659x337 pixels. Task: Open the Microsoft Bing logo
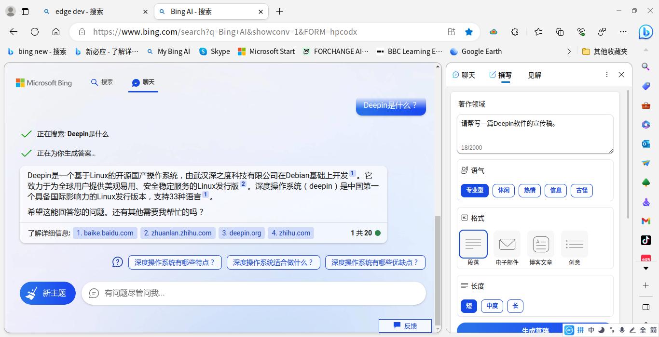(x=44, y=83)
